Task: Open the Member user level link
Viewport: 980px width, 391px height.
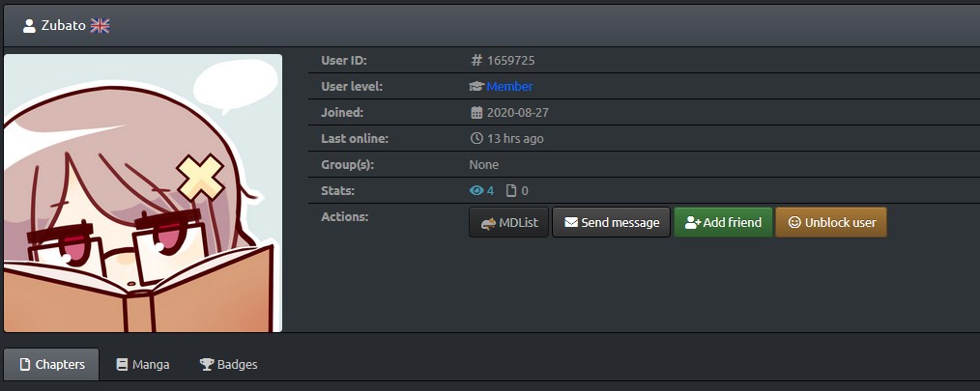Action: 509,87
